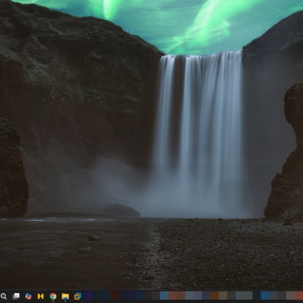Select the burnt orange taskbar block
The height and width of the screenshot is (303, 303).
point(215,296)
